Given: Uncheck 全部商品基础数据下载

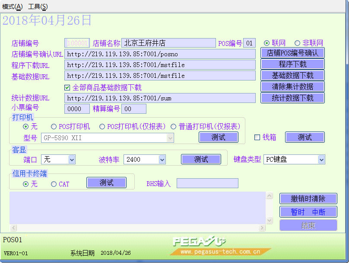Looking at the screenshot, I should click(x=67, y=87).
